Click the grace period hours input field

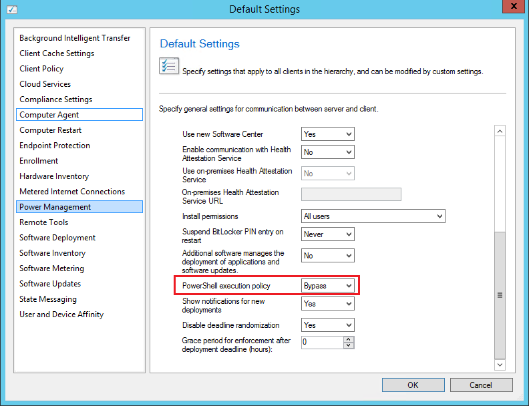(x=322, y=342)
